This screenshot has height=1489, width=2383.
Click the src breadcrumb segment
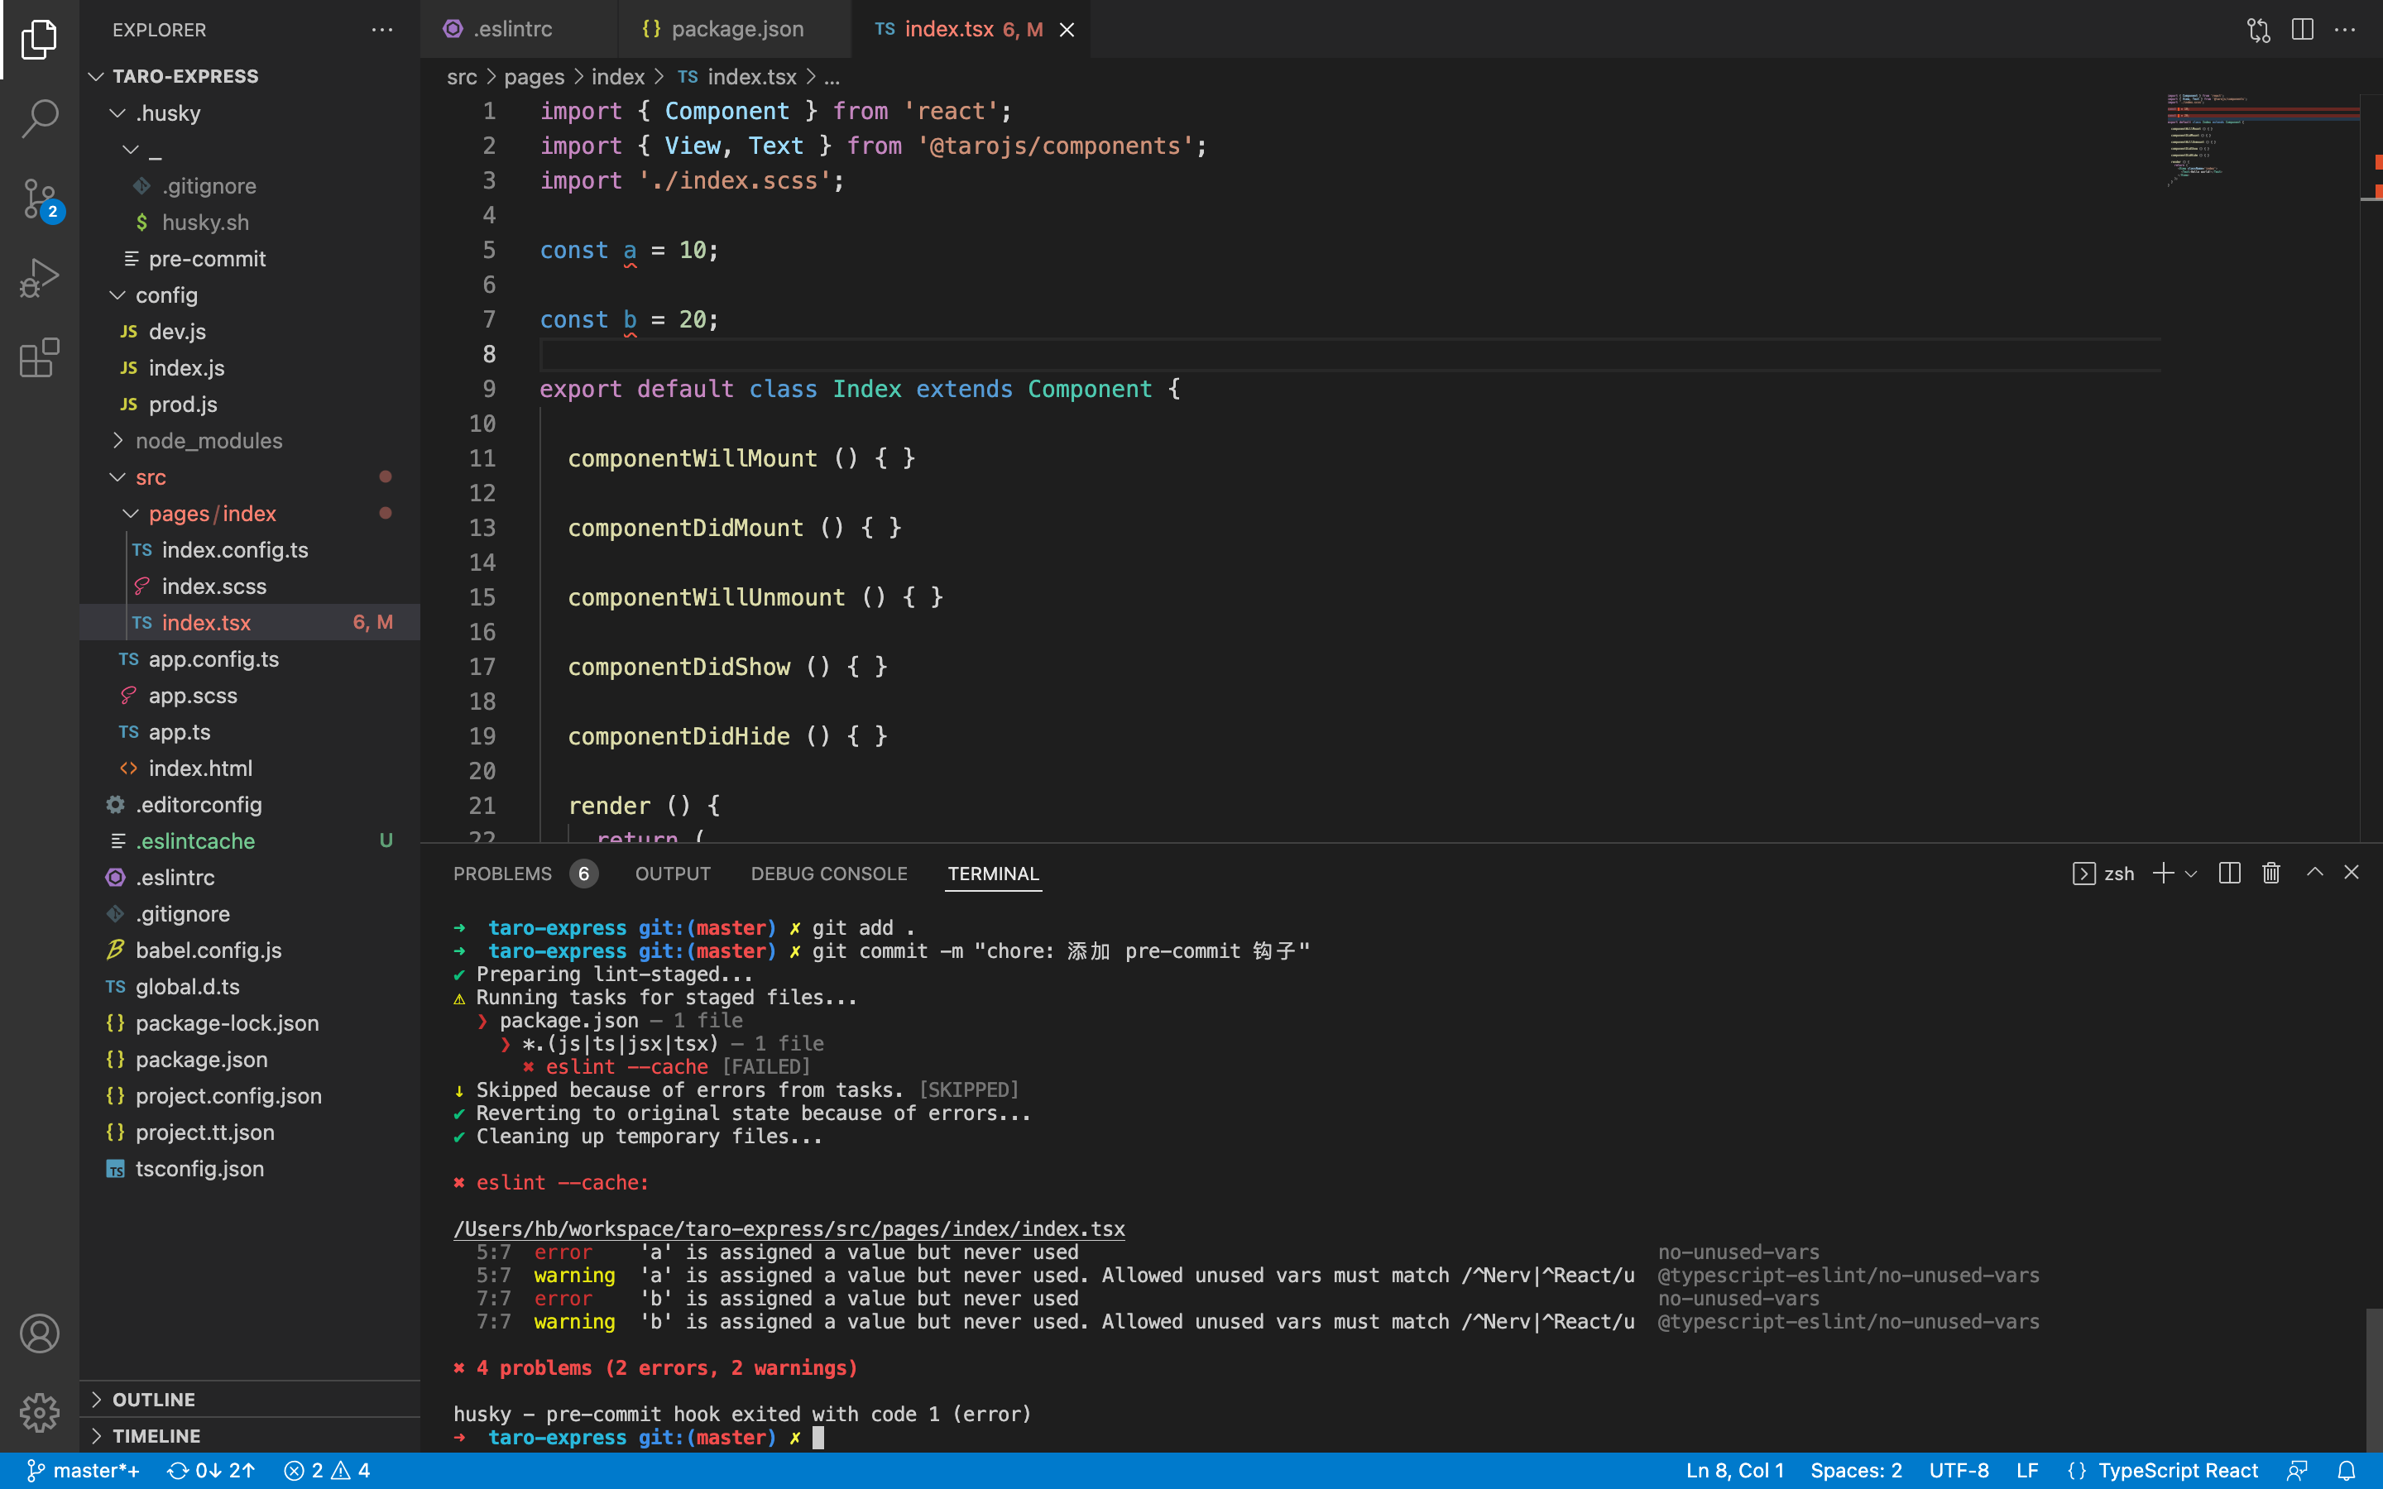pyautogui.click(x=462, y=77)
